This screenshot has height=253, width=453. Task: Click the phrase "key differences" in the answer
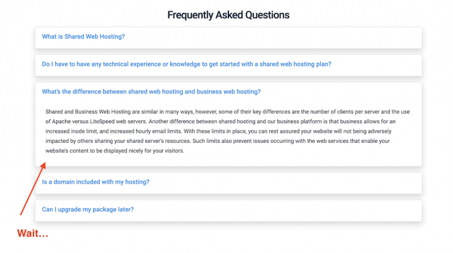(x=271, y=112)
